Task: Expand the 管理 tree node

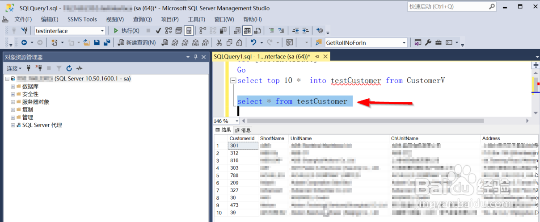Action: [x=13, y=117]
